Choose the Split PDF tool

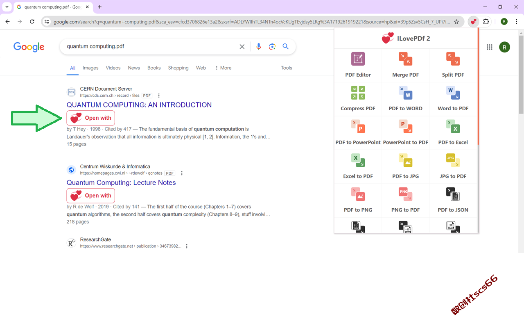click(x=453, y=65)
